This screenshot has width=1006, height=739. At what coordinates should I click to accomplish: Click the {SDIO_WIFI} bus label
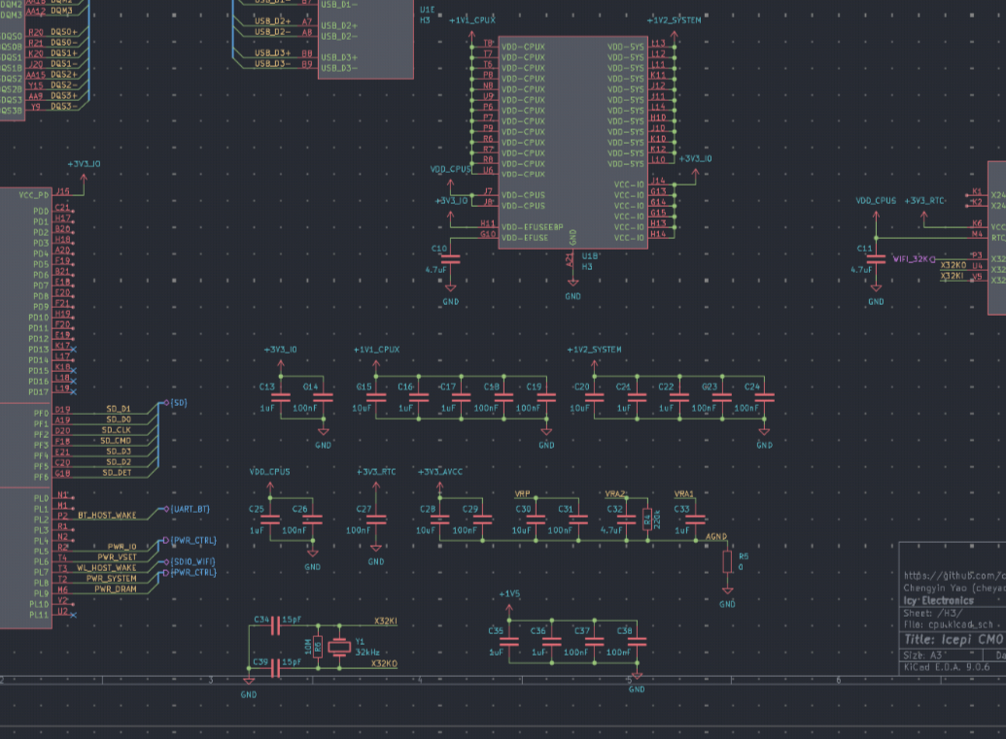tap(192, 561)
